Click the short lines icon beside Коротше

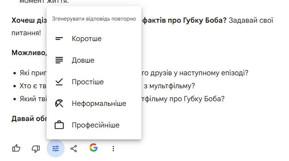59,39
